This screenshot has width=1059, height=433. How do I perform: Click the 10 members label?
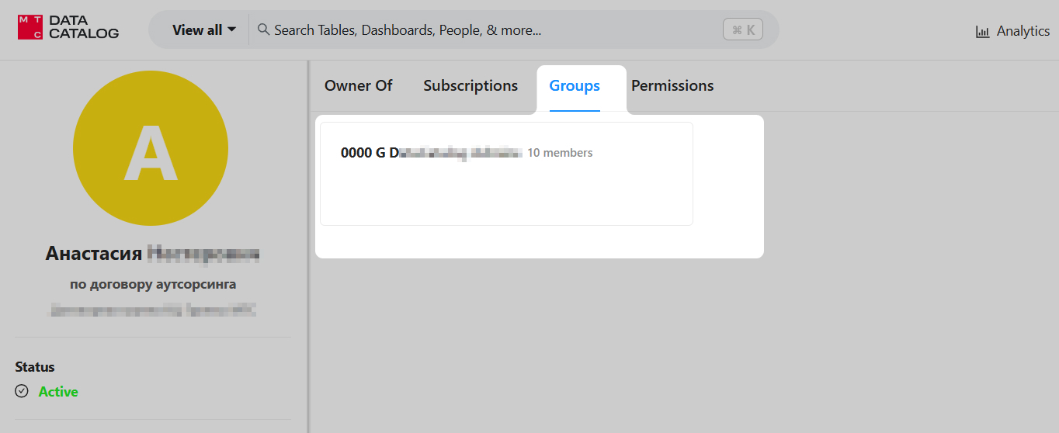point(560,153)
